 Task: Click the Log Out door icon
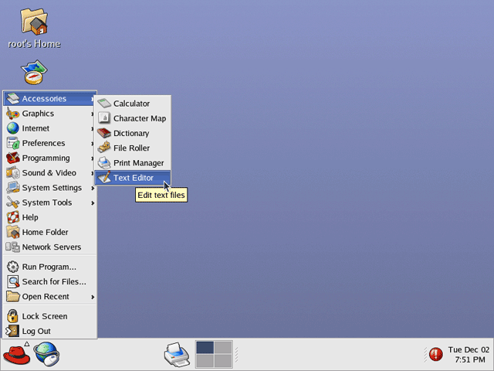12,331
